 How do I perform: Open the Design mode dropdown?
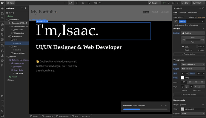click(x=154, y=3)
